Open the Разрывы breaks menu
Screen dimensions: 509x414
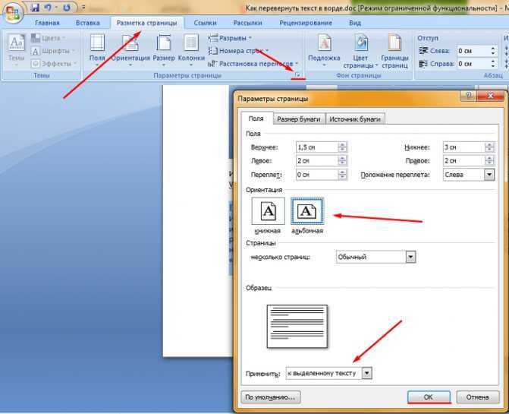pos(230,38)
